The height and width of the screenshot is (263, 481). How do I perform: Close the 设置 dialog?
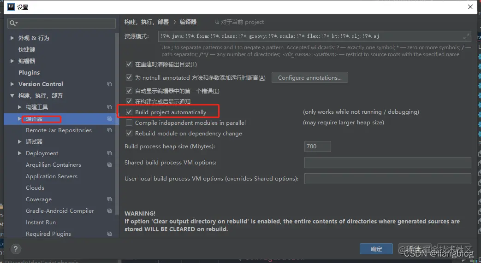pos(470,7)
